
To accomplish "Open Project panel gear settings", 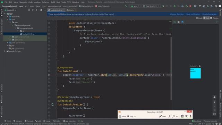I will [41, 10].
